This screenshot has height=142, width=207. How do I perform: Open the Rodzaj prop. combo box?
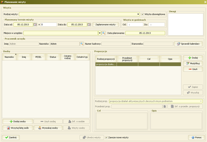click(x=156, y=101)
